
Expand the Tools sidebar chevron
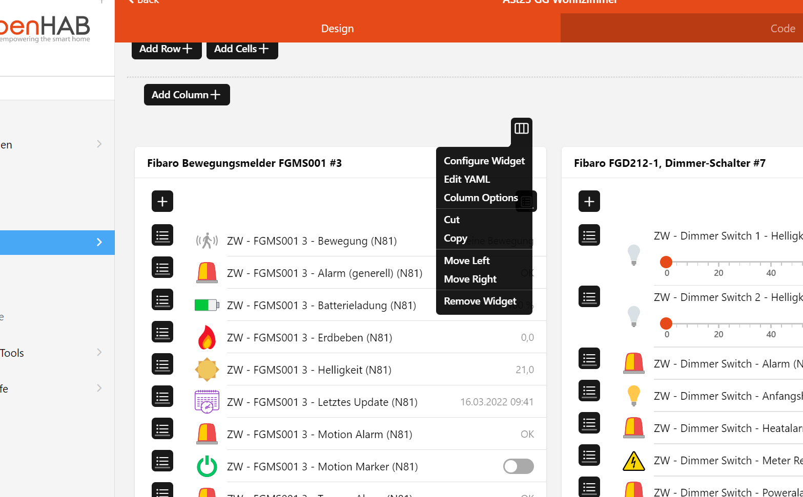click(99, 352)
